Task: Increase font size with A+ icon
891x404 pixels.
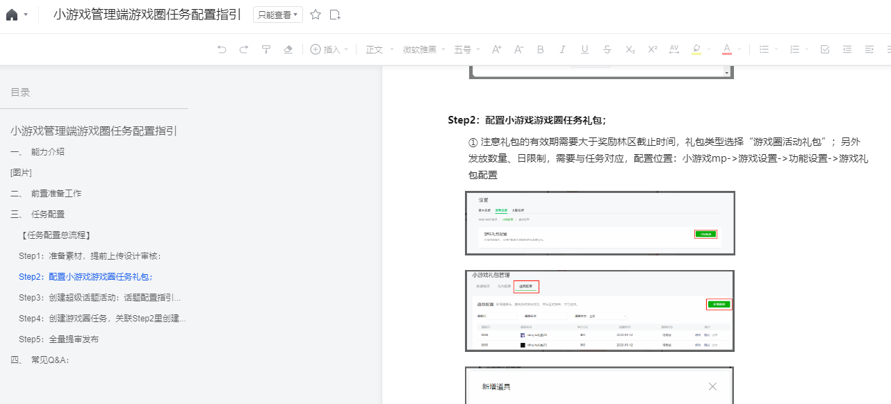Action: [496, 49]
